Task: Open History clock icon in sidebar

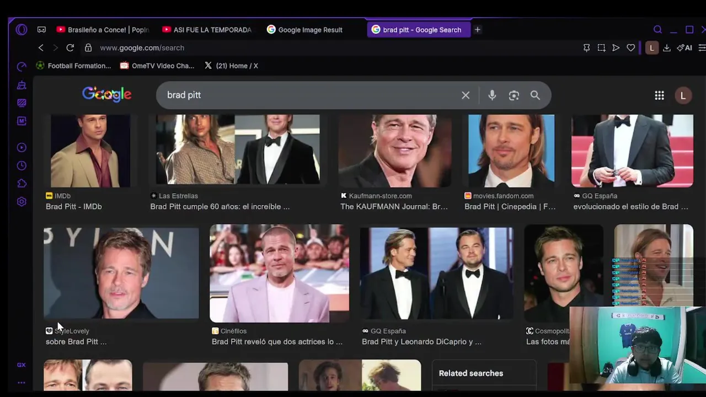Action: [22, 165]
